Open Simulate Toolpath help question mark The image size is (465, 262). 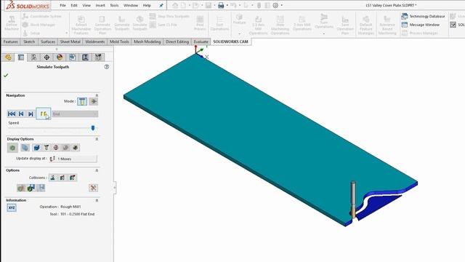[x=107, y=67]
